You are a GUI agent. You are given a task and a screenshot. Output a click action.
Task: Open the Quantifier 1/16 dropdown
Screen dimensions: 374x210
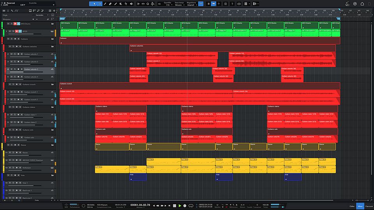[167, 5]
